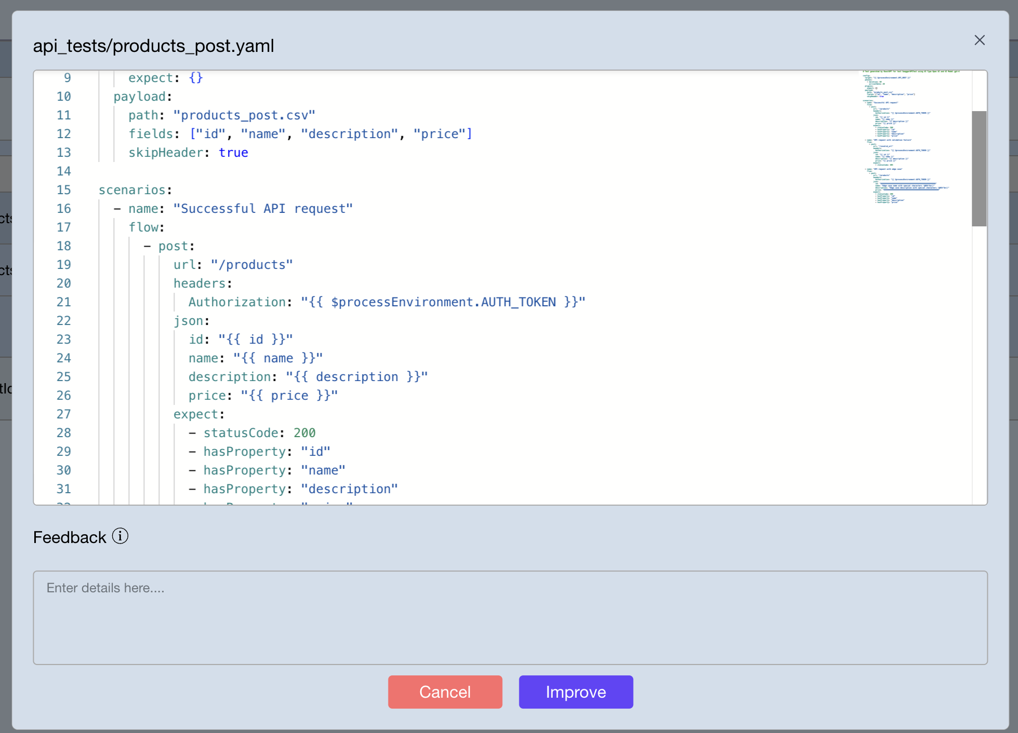Click the payload key on line 10
1018x733 pixels.
click(140, 96)
